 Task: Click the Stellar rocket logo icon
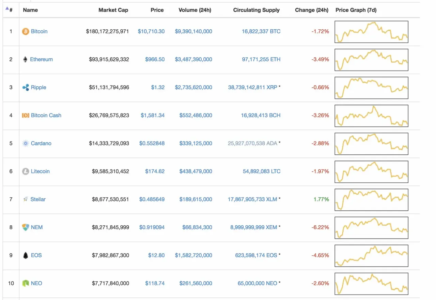tap(26, 199)
